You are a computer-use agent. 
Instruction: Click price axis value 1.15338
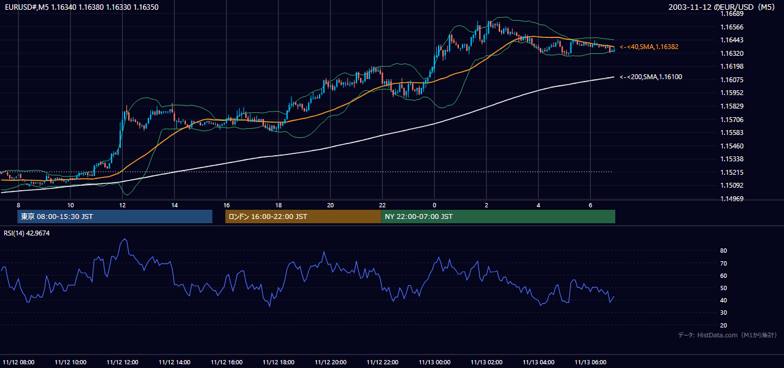732,159
